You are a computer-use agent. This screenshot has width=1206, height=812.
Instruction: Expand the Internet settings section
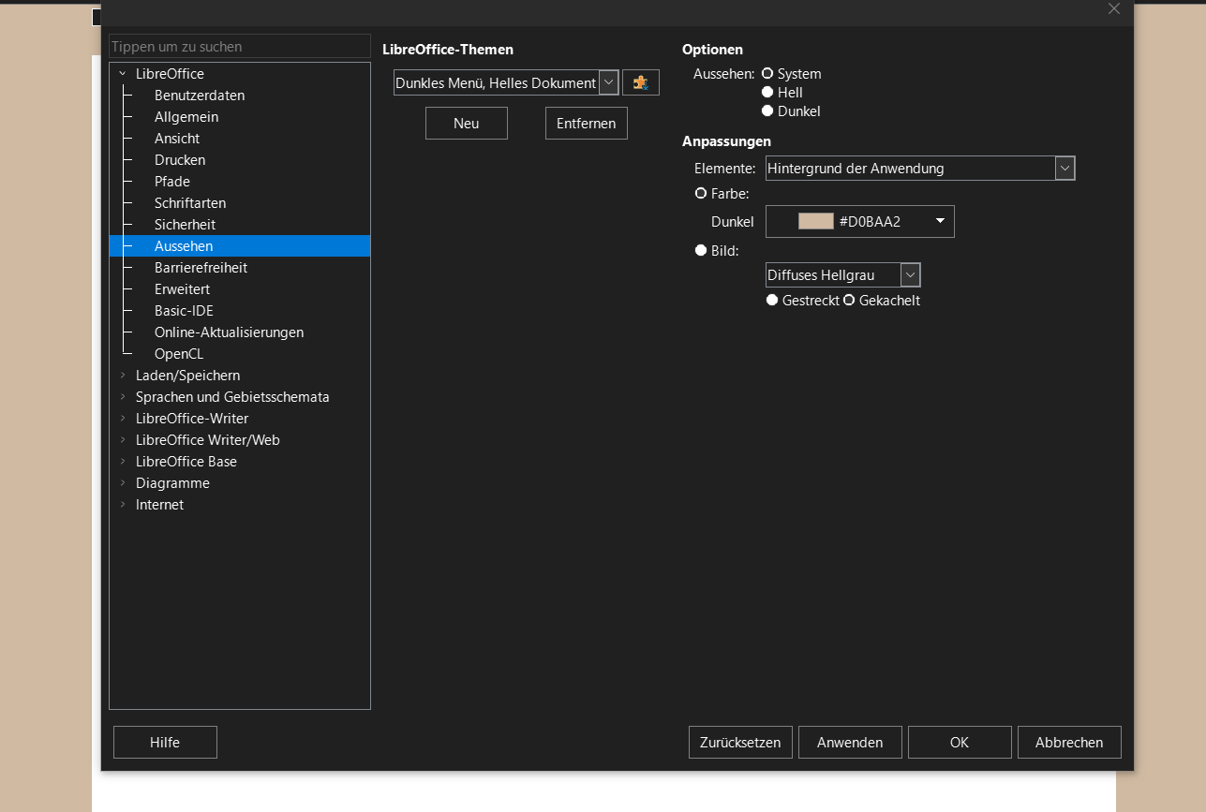coord(121,504)
